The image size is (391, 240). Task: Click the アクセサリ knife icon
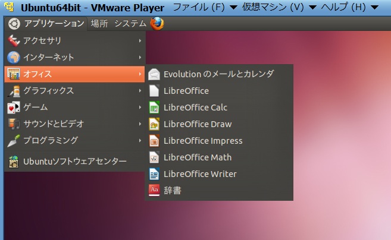14,40
